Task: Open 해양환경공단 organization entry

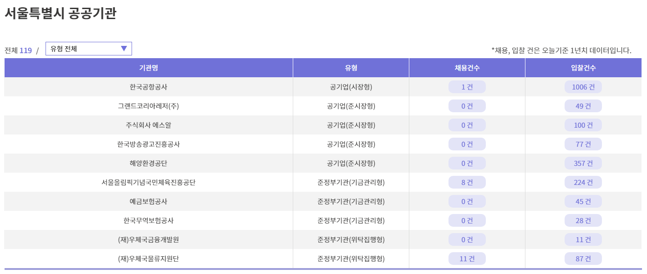Action: click(x=148, y=163)
